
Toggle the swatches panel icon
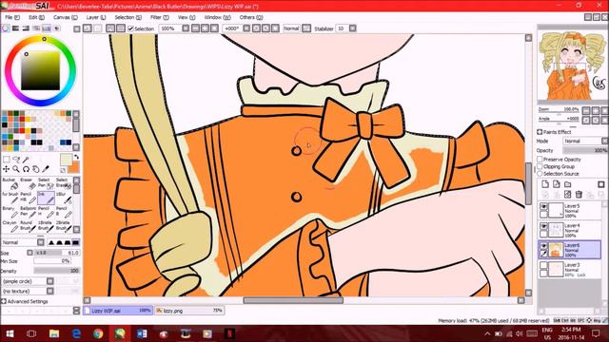tap(47, 28)
